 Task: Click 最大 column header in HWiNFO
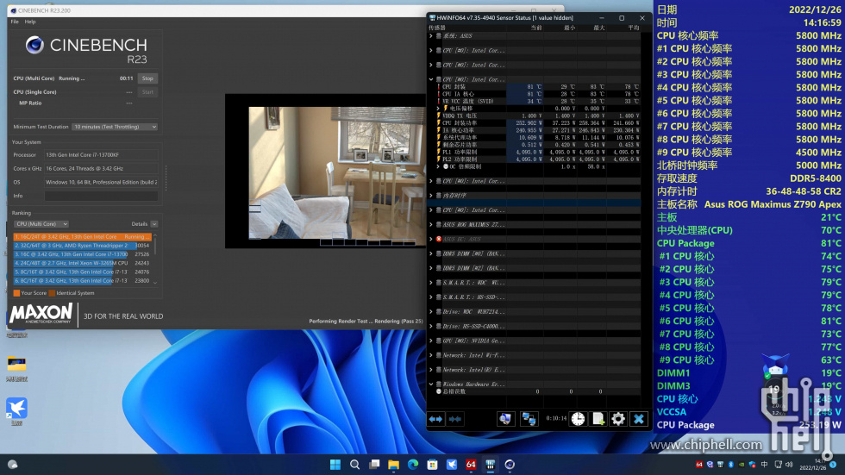click(x=598, y=28)
